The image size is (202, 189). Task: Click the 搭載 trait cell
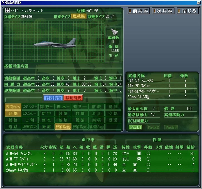pyautogui.click(x=96, y=107)
